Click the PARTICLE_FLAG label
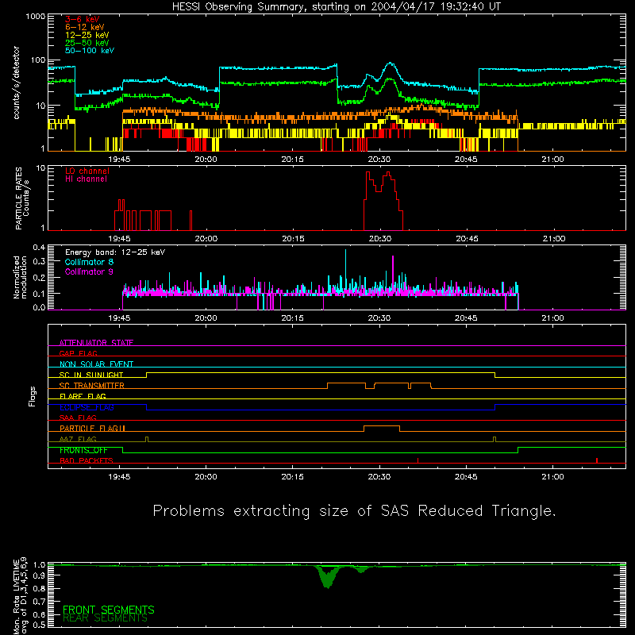635x635 pixels. [92, 429]
